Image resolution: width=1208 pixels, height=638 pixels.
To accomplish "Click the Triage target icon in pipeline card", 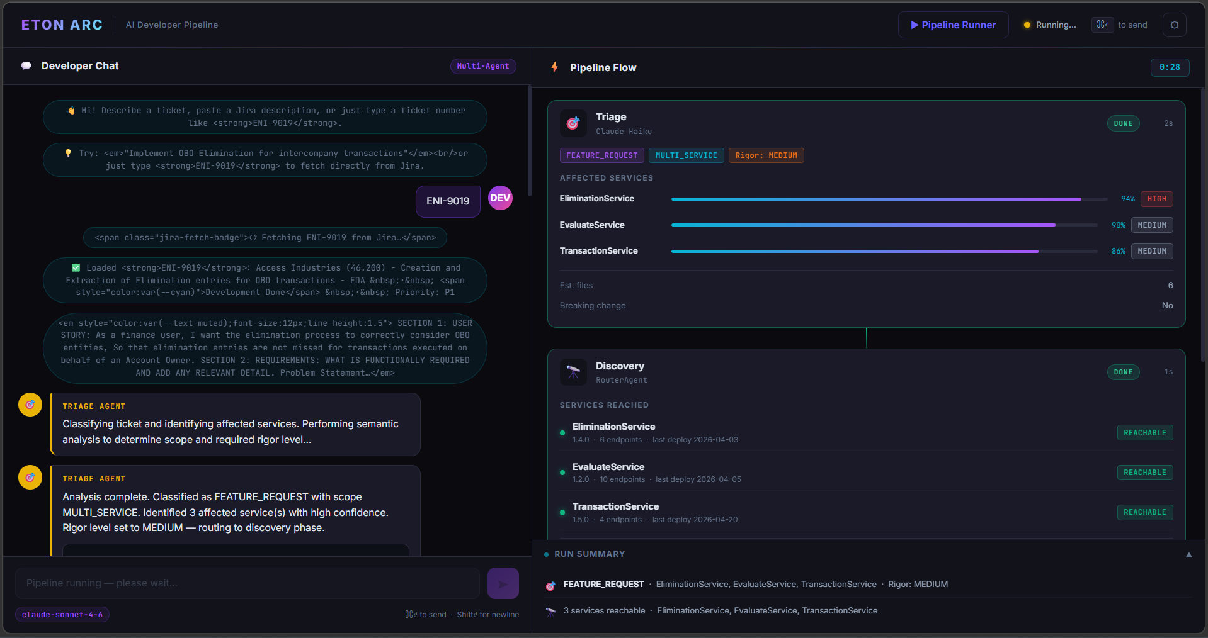I will (573, 123).
